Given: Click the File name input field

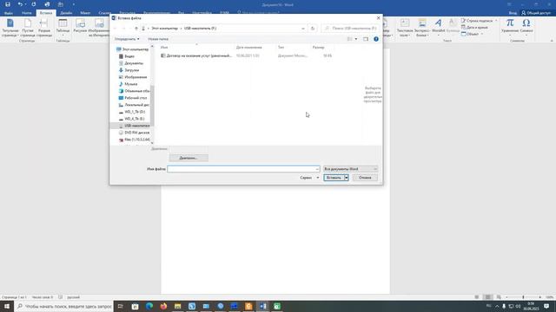Looking at the screenshot, I should point(243,169).
